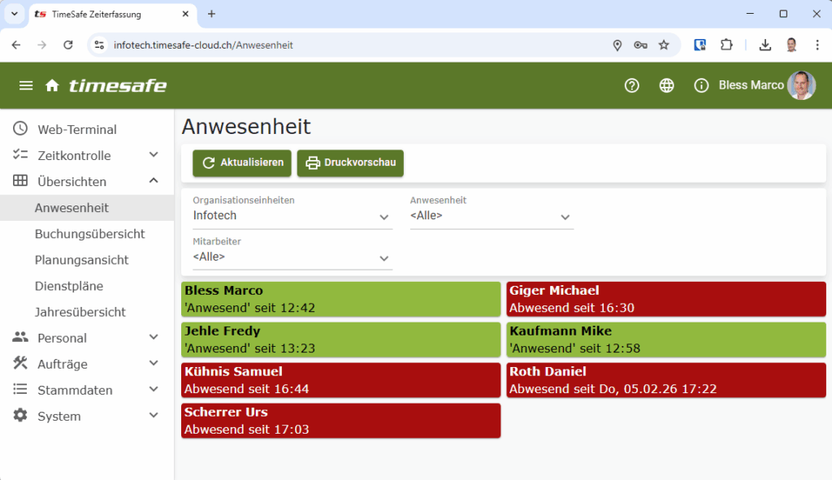Click the home icon in header

pos(52,85)
